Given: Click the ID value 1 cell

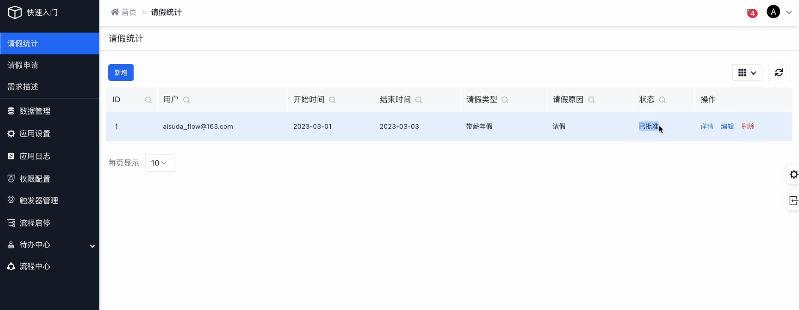Looking at the screenshot, I should pyautogui.click(x=116, y=126).
